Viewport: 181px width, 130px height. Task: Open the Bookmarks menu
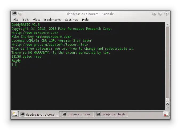click(53, 20)
